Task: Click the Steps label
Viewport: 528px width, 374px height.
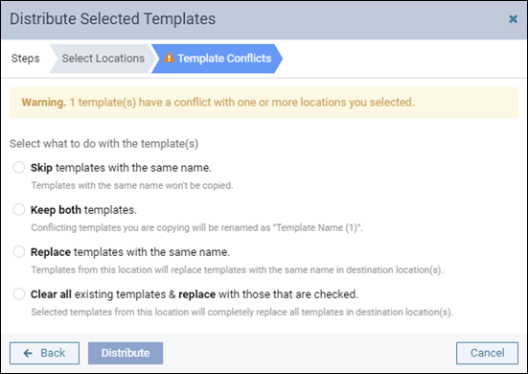Action: coord(25,58)
